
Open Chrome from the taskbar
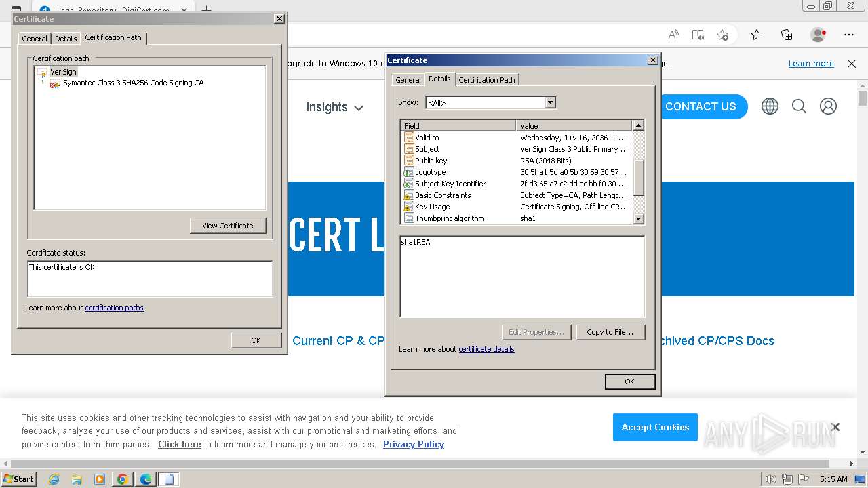(122, 479)
